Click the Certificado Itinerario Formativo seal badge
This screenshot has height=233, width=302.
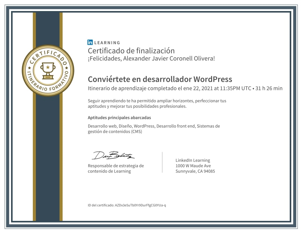coord(49,69)
